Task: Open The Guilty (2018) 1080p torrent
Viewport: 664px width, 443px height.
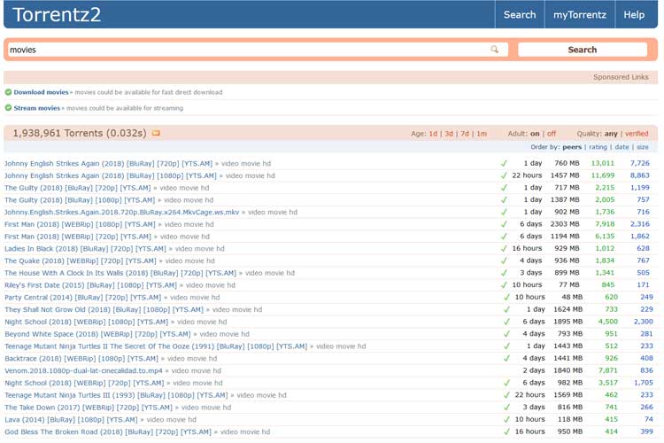Action: point(80,200)
